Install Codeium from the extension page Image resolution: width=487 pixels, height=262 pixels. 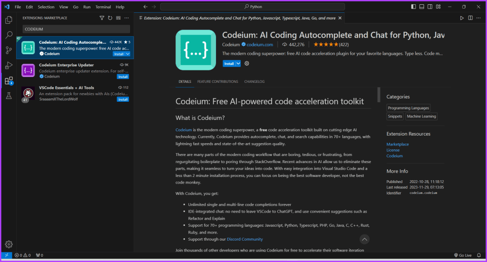click(x=229, y=64)
